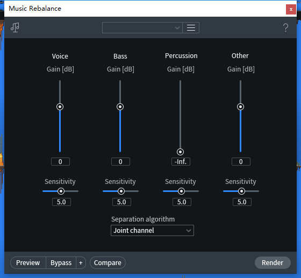Toggle the Bypass button

[61, 262]
